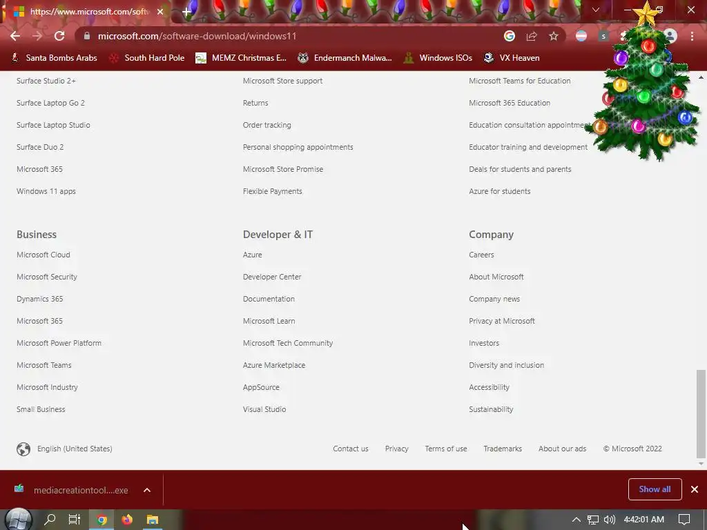Viewport: 707px width, 530px height.
Task: Close the microsoft.com tab
Action: [160, 12]
